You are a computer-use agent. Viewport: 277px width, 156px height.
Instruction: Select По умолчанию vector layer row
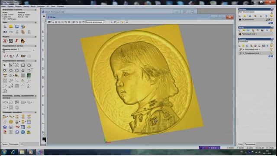(x=255, y=19)
